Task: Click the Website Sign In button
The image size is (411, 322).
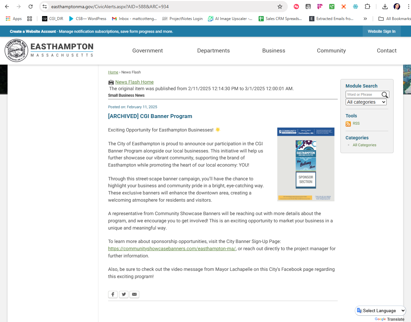Action: pos(381,31)
